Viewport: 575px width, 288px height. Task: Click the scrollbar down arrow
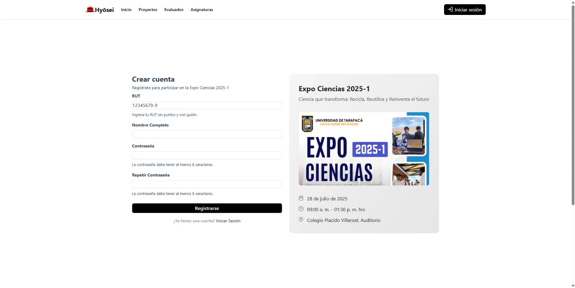click(x=573, y=286)
